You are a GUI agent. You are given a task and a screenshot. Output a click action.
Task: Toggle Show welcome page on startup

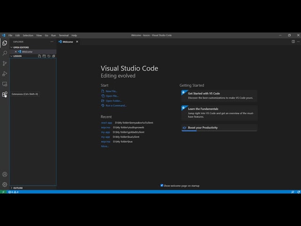[x=162, y=186]
